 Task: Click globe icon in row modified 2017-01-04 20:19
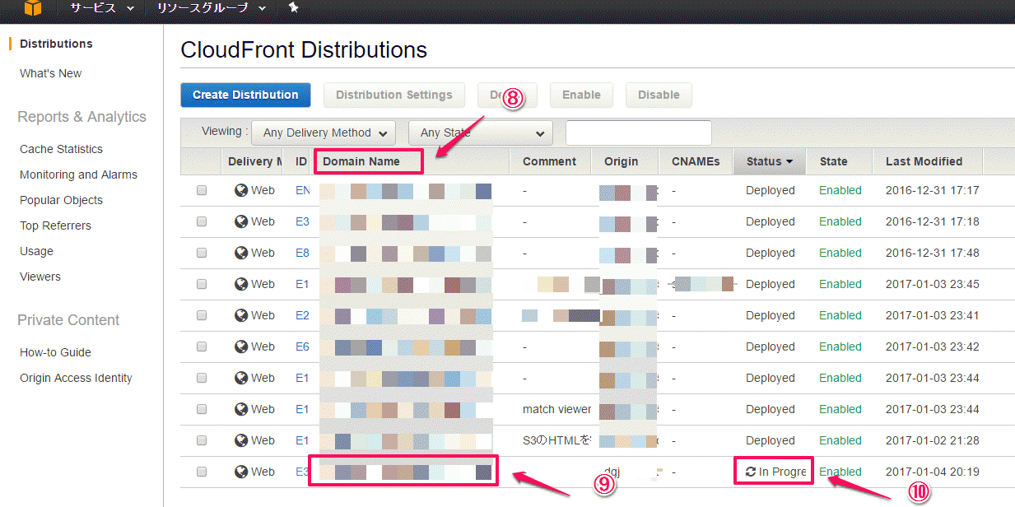[x=241, y=472]
